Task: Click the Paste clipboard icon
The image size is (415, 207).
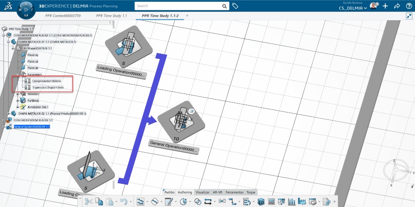Action: coord(109,202)
